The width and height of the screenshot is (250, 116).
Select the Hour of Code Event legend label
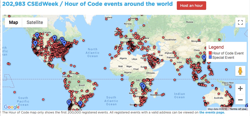pos(228,53)
